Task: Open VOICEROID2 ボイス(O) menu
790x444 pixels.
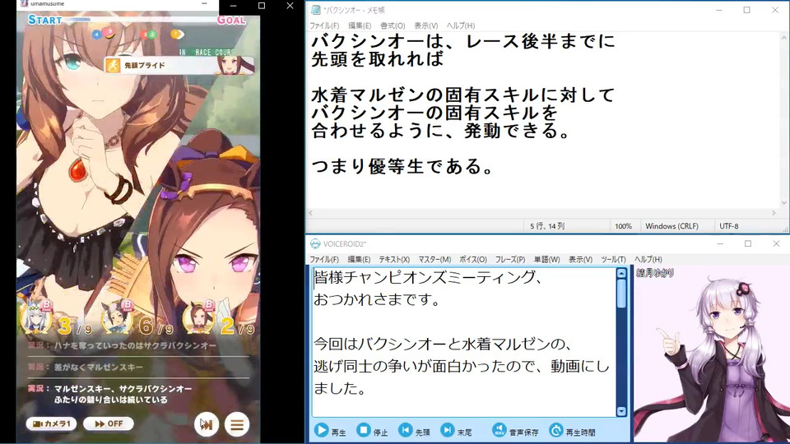Action: point(472,259)
